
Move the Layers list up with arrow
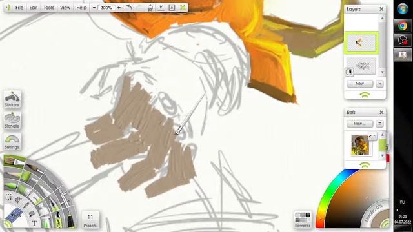383,18
